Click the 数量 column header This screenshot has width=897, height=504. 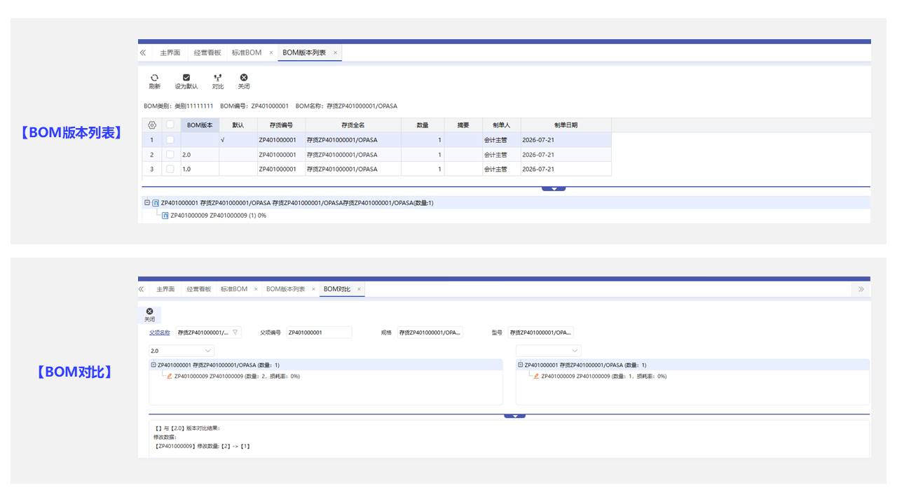(x=423, y=125)
